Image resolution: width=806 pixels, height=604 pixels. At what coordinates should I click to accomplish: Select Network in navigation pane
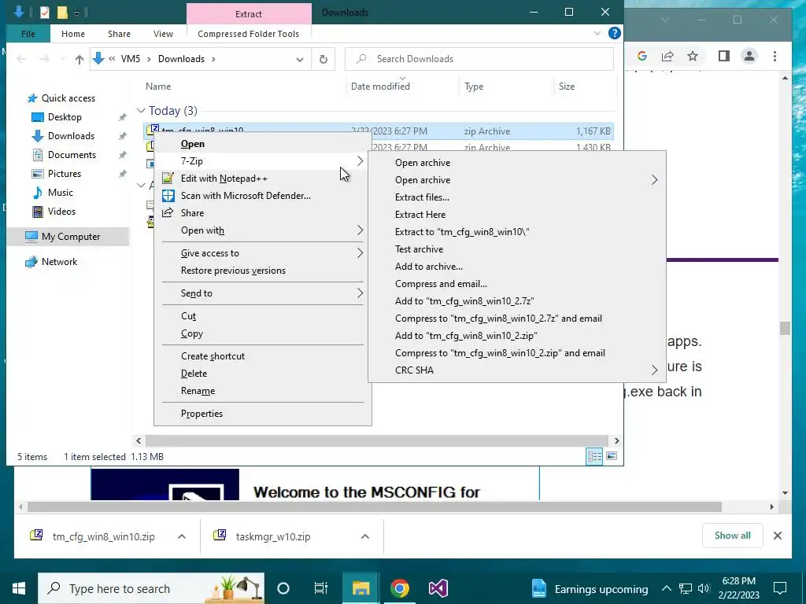(59, 261)
